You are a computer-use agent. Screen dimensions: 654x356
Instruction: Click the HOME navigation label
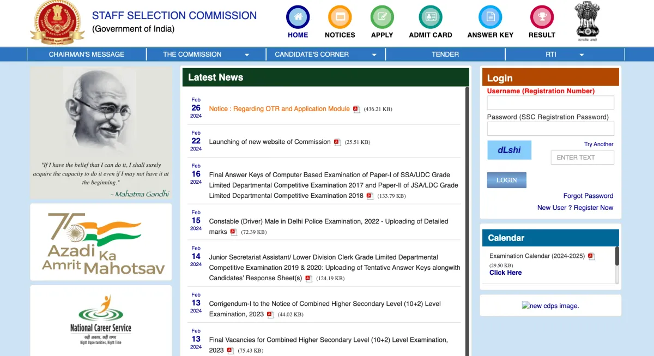click(x=298, y=35)
